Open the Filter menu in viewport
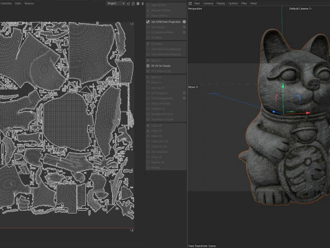 244,3
